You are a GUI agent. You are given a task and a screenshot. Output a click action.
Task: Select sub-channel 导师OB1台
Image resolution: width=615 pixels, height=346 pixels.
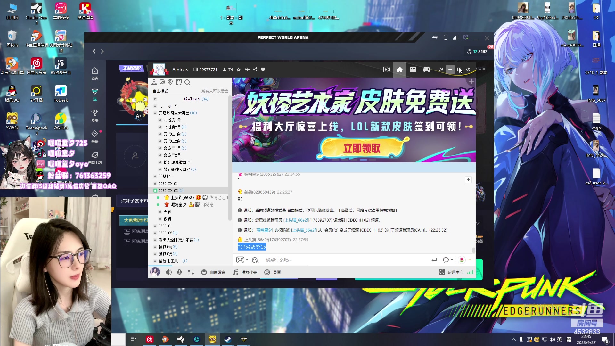click(x=175, y=134)
